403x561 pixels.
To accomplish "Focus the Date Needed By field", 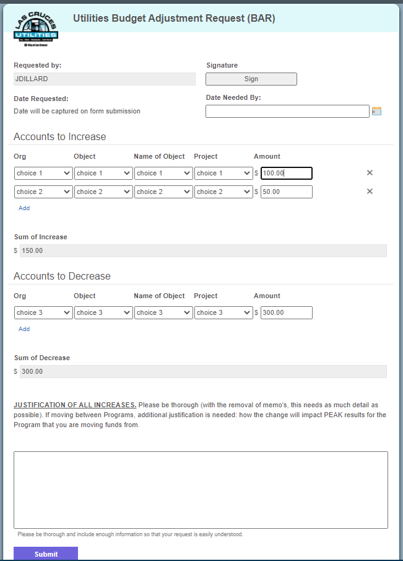I will [287, 111].
